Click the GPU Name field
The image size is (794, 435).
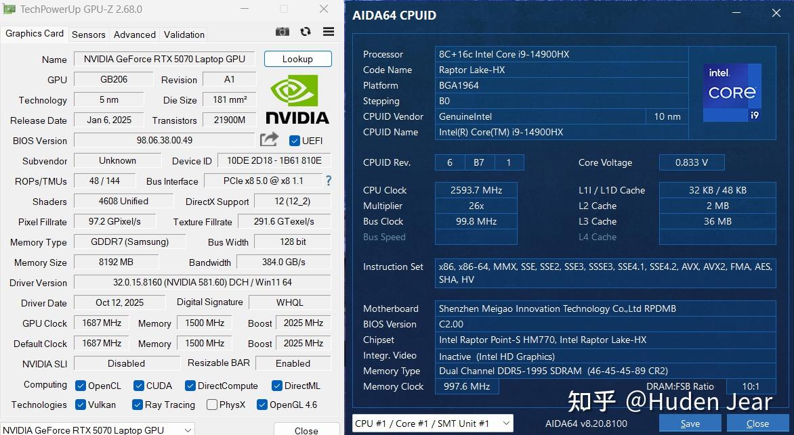pyautogui.click(x=165, y=59)
